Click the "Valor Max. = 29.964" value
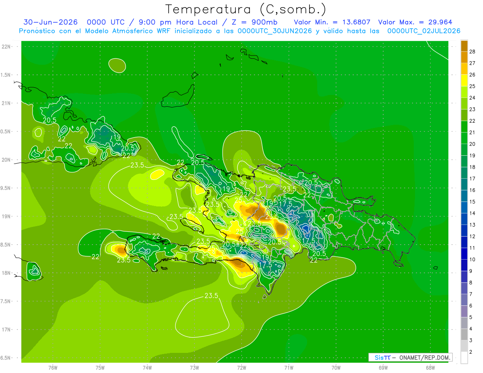The width and height of the screenshot is (483, 373). [415, 22]
